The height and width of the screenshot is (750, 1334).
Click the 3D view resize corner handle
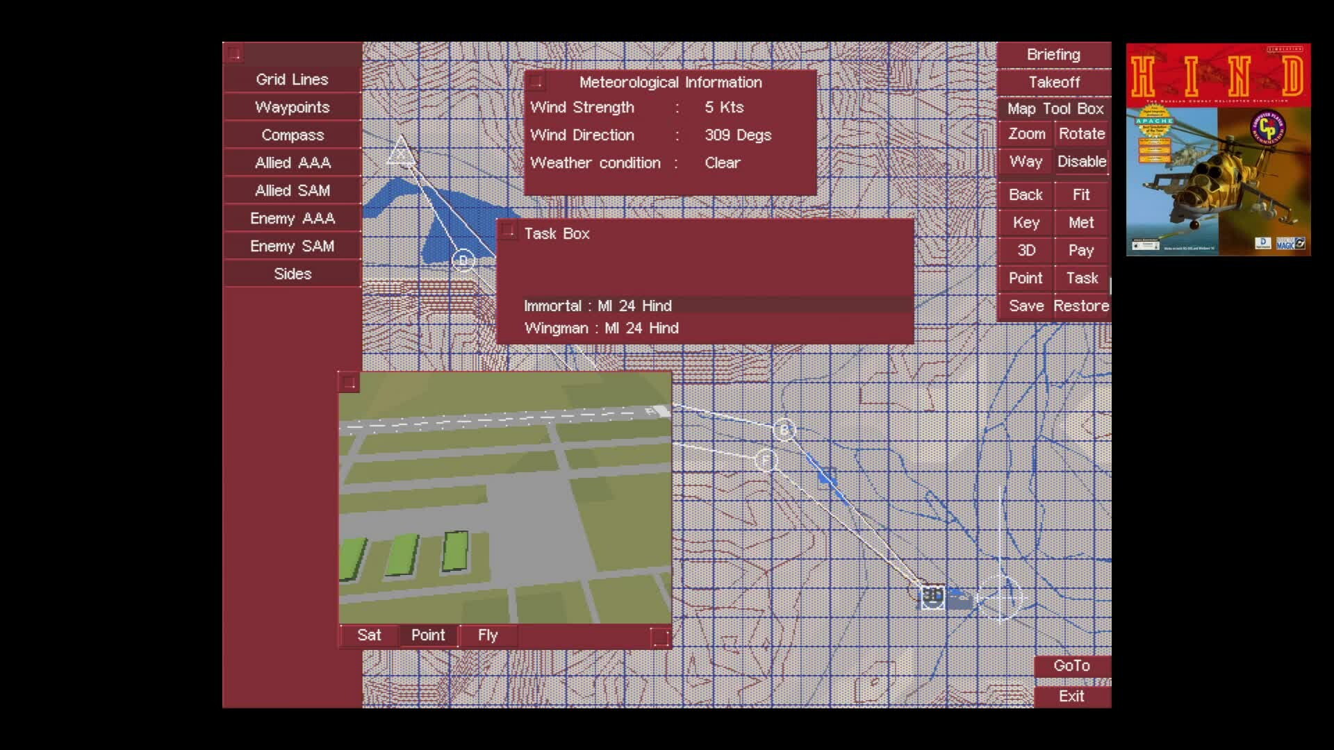pos(660,637)
